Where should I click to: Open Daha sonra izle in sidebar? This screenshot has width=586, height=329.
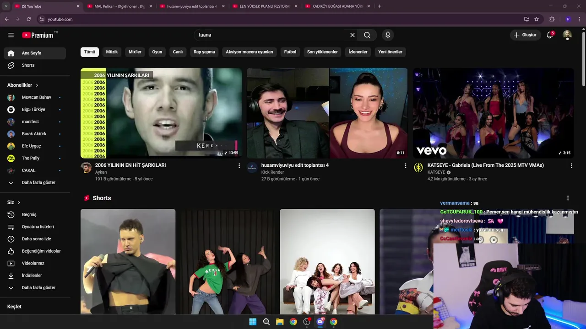[x=35, y=239]
